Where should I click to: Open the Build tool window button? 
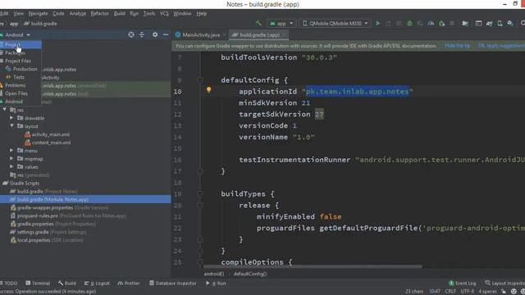point(67,284)
